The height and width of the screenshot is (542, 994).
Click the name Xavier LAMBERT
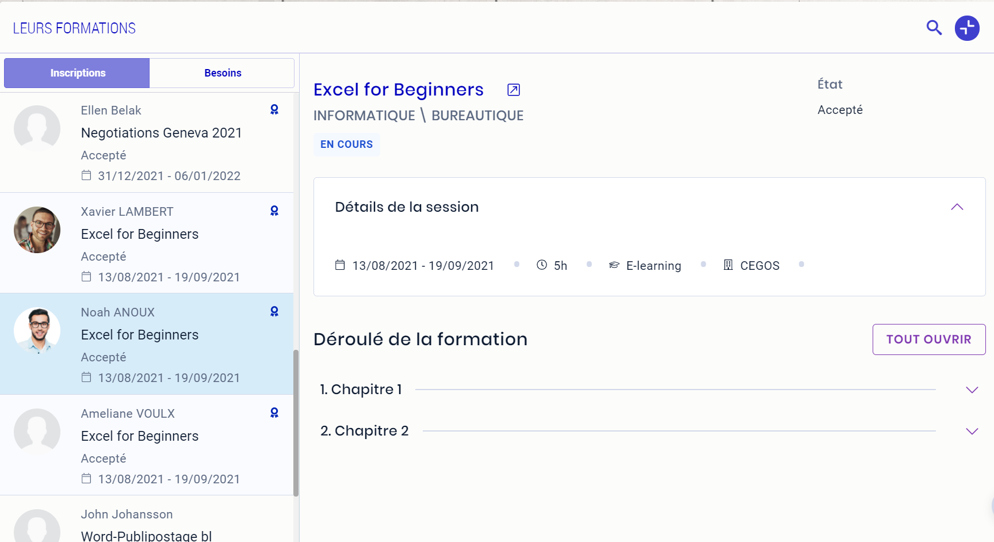(127, 212)
